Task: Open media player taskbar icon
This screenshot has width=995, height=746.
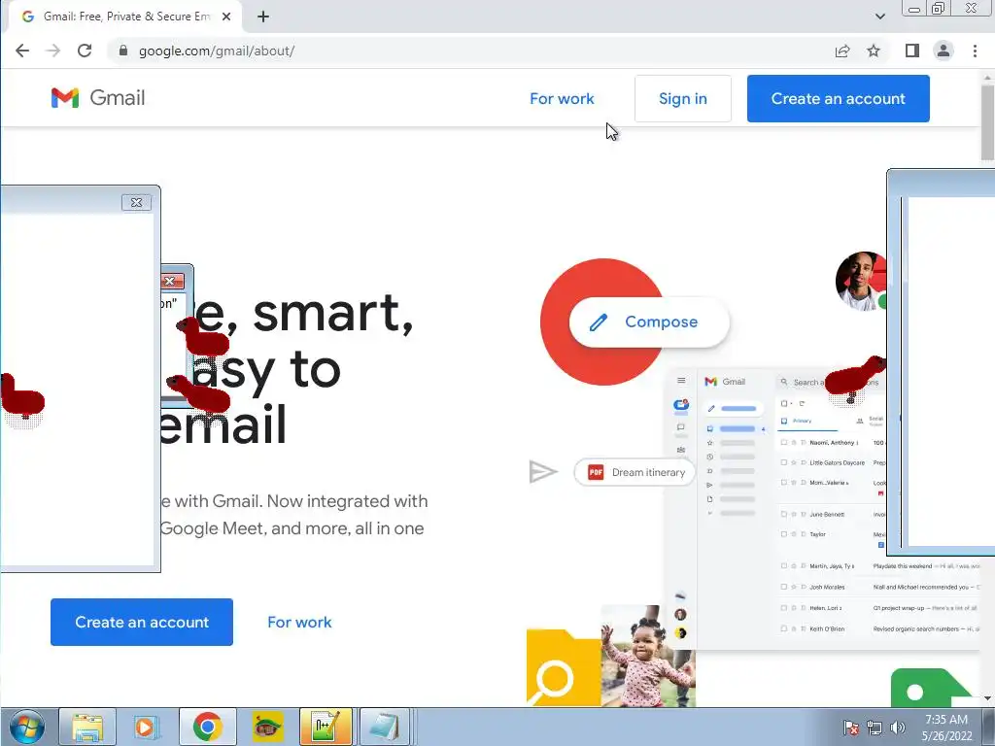Action: [x=146, y=727]
